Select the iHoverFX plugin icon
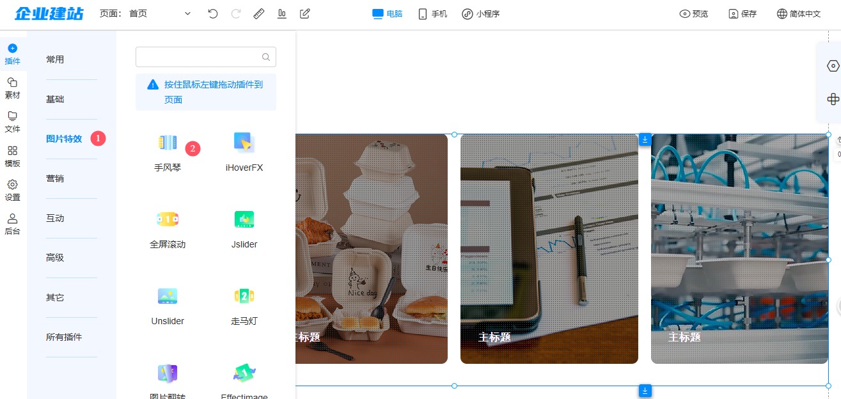This screenshot has width=841, height=399. pos(244,143)
